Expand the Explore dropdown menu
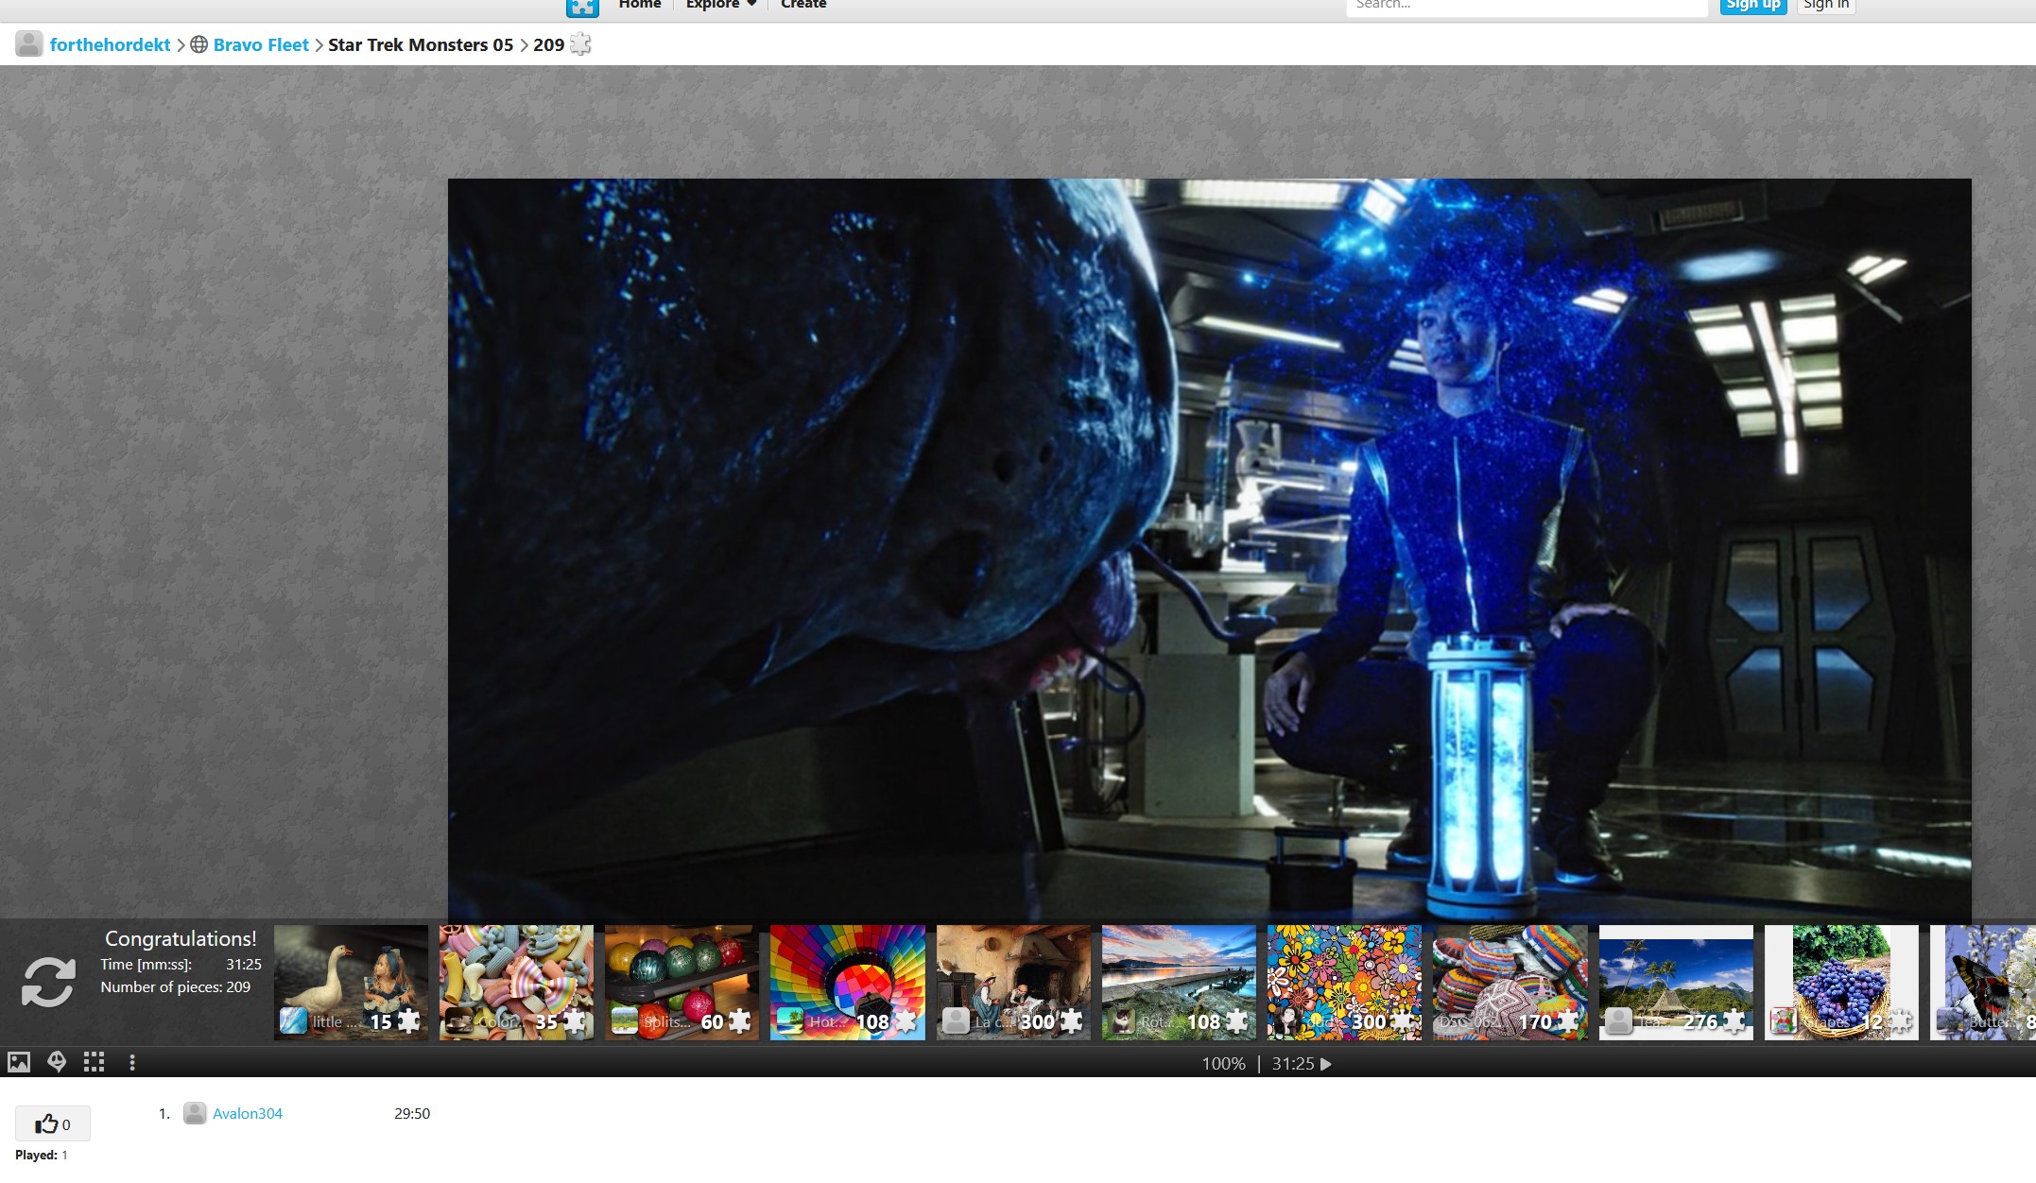Screen dimensions: 2036x1183 [x=721, y=5]
